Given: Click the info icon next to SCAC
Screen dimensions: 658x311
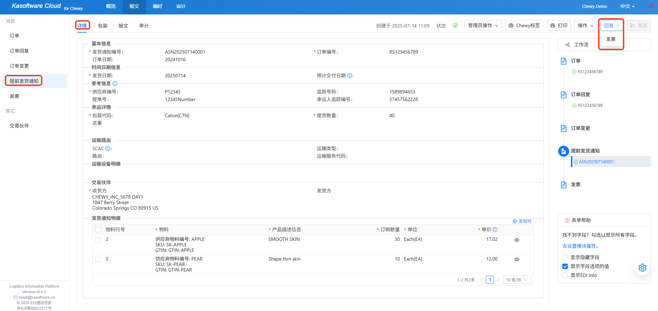Looking at the screenshot, I should point(108,148).
